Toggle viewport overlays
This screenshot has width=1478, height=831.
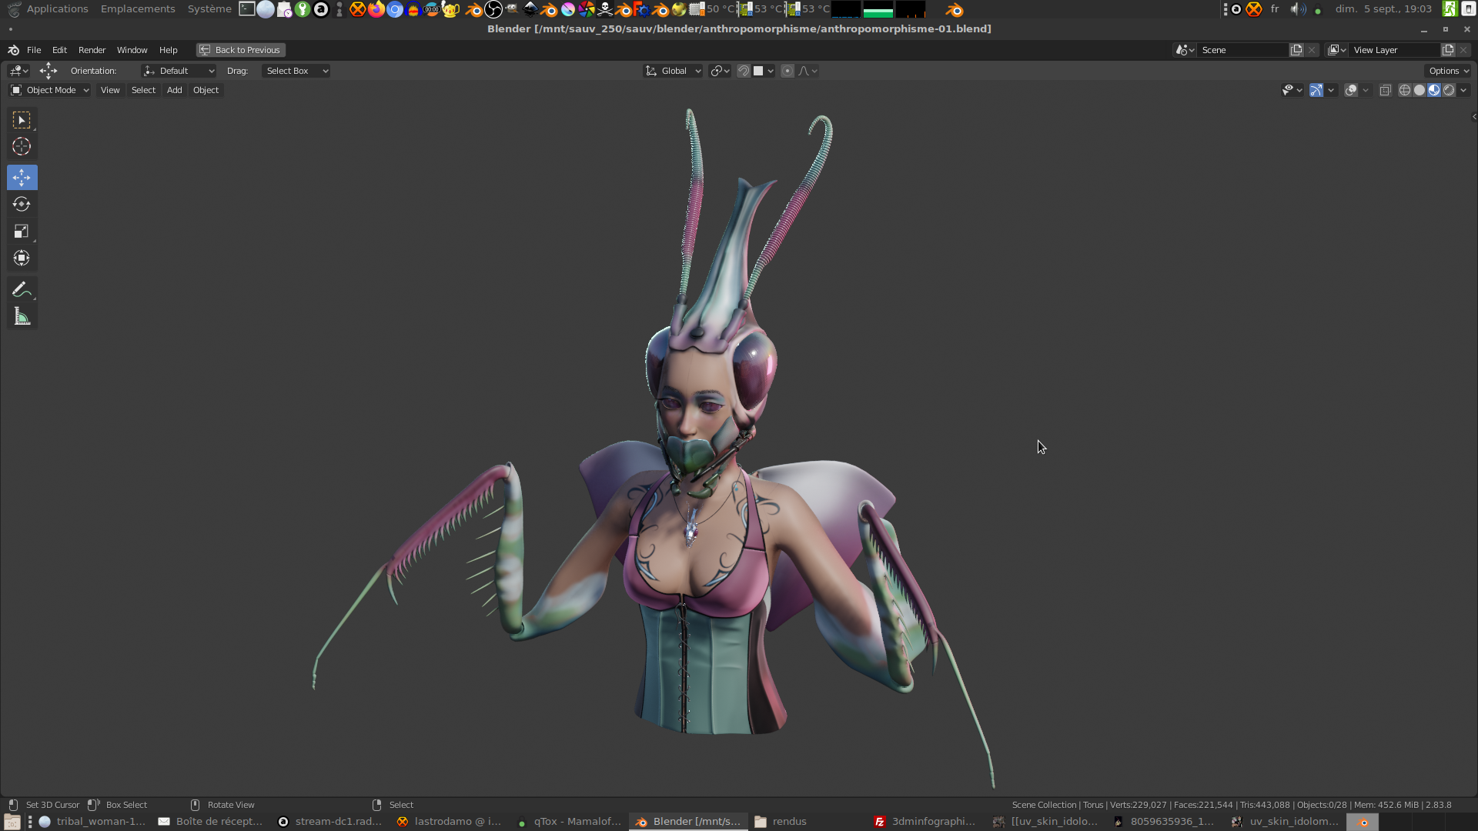pyautogui.click(x=1351, y=91)
